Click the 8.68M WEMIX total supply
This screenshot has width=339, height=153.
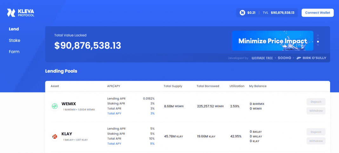(174, 106)
